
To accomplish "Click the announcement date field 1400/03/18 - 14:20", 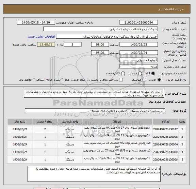I will 36,23.
